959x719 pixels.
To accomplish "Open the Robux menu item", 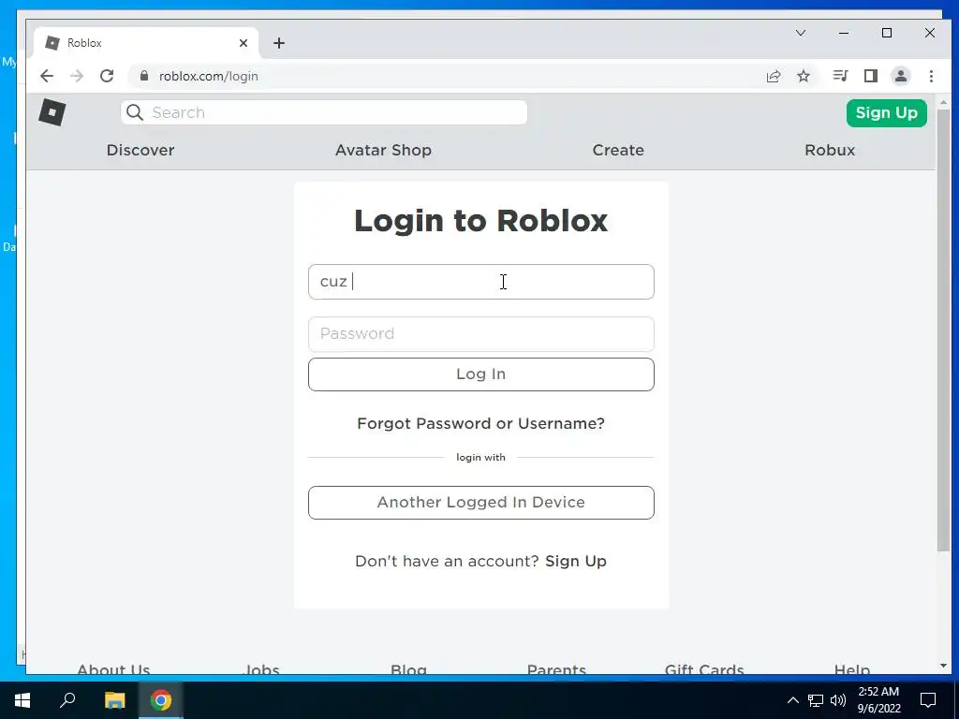I will 830,150.
